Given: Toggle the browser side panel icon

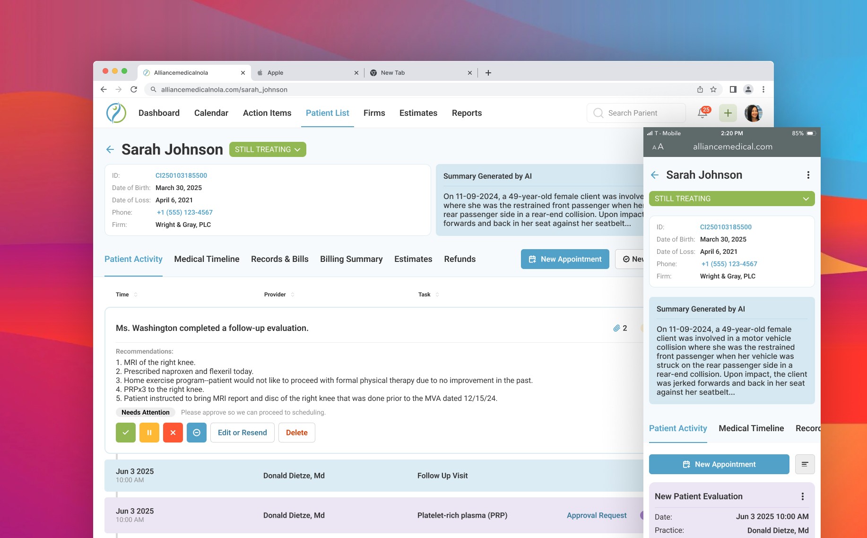Looking at the screenshot, I should tap(733, 89).
